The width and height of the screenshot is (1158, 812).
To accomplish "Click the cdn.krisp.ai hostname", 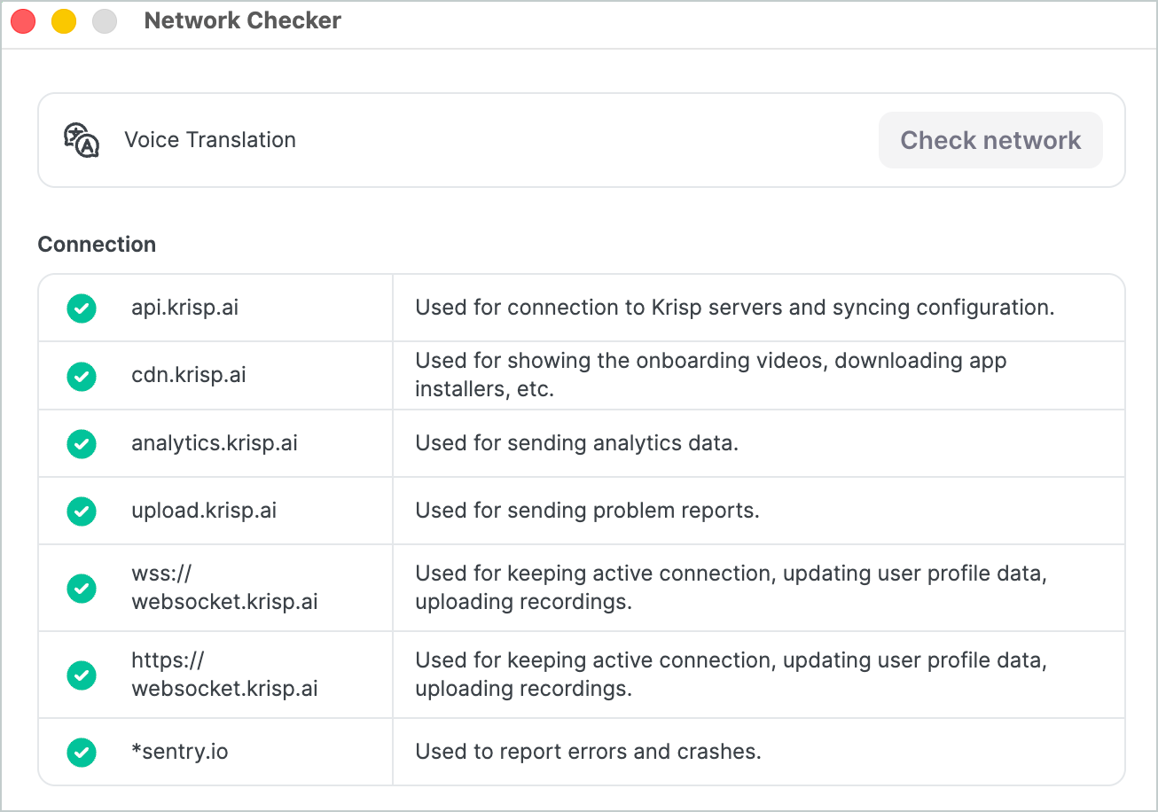I will pyautogui.click(x=188, y=376).
